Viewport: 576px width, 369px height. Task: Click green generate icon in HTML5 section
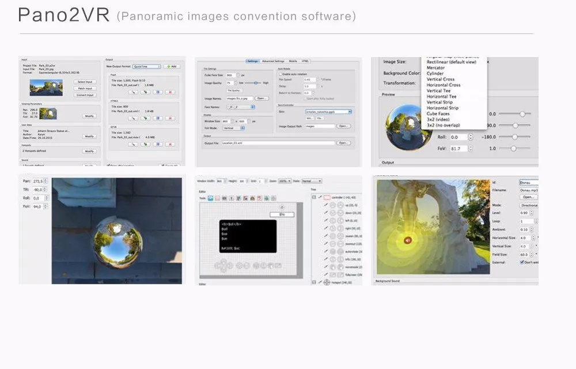[x=146, y=118]
